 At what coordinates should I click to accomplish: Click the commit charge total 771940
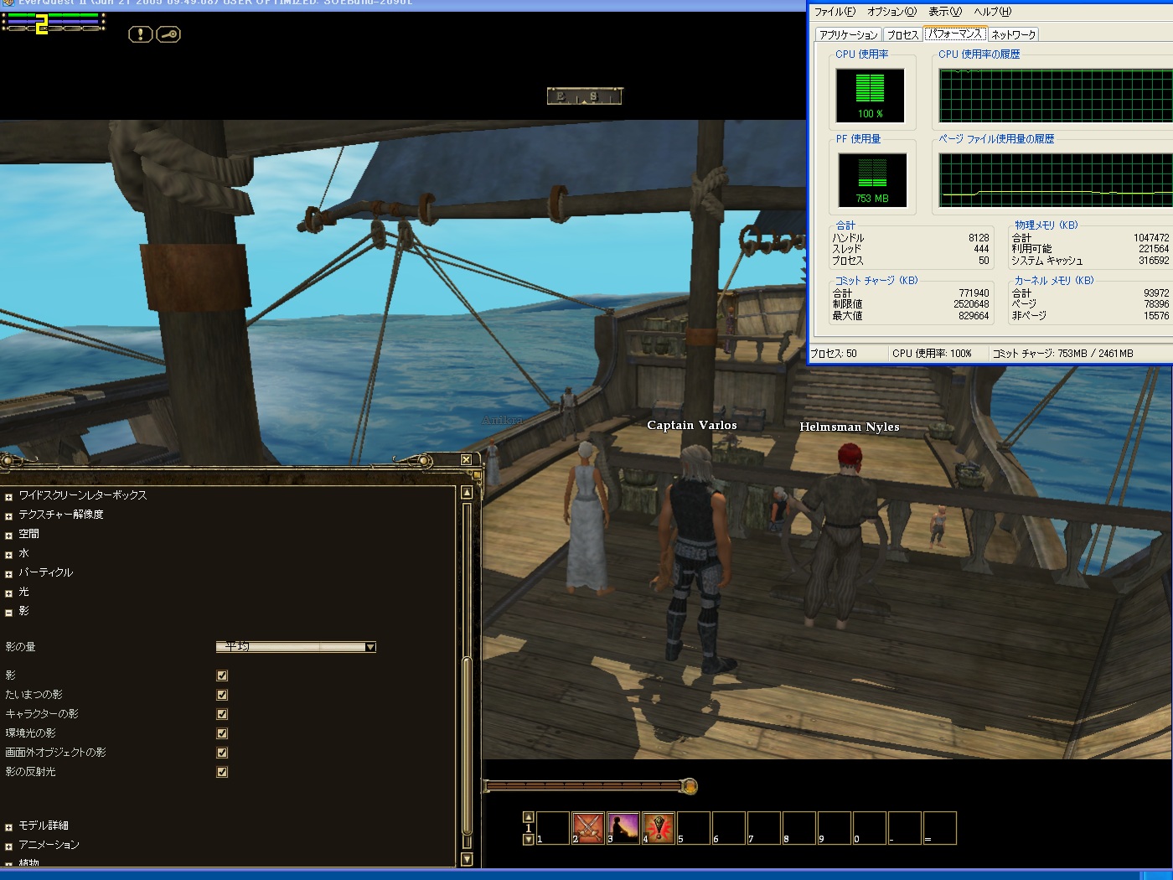pyautogui.click(x=974, y=293)
